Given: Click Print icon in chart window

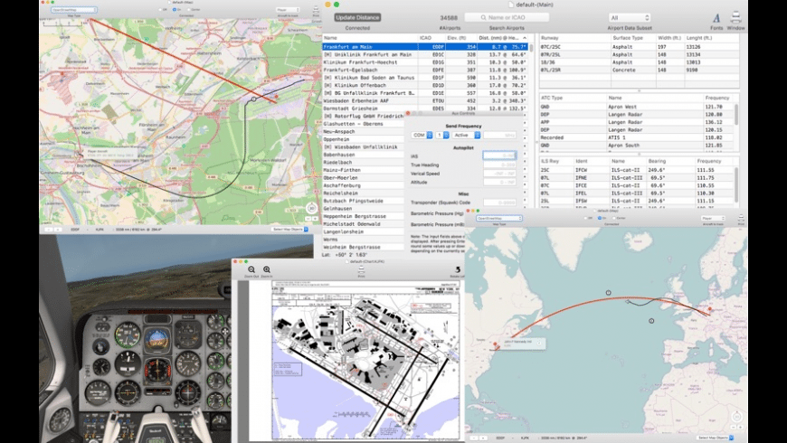Looking at the screenshot, I should tap(361, 270).
